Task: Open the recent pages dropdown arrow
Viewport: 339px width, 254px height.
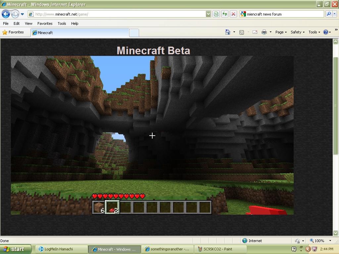Action: click(22, 14)
